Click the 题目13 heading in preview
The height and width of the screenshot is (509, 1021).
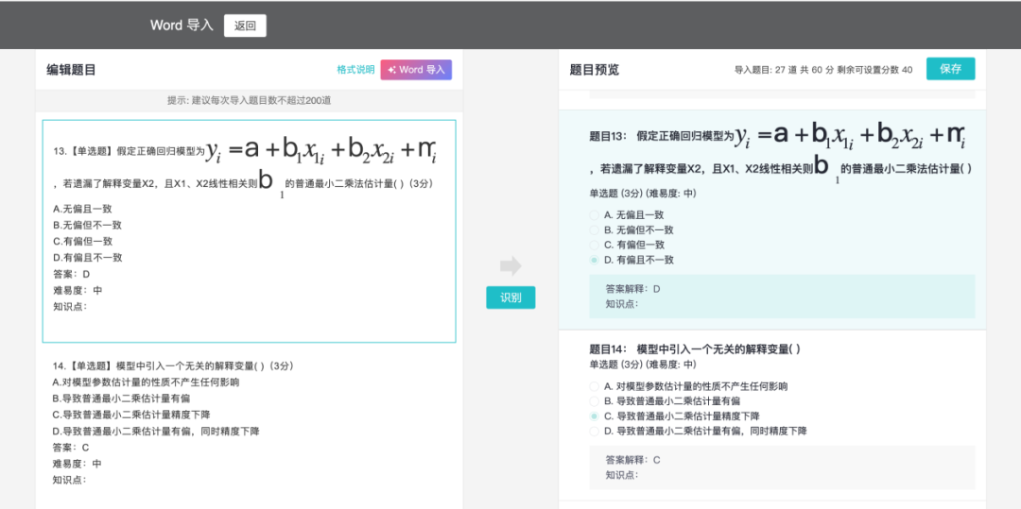tap(608, 136)
